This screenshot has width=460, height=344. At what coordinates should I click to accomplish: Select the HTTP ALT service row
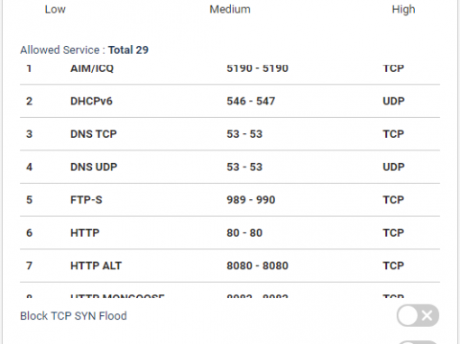(230, 266)
